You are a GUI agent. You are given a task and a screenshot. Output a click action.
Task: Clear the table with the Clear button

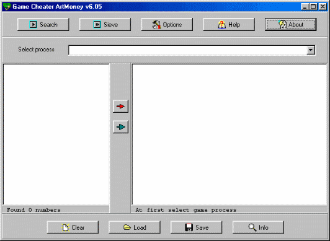click(73, 227)
